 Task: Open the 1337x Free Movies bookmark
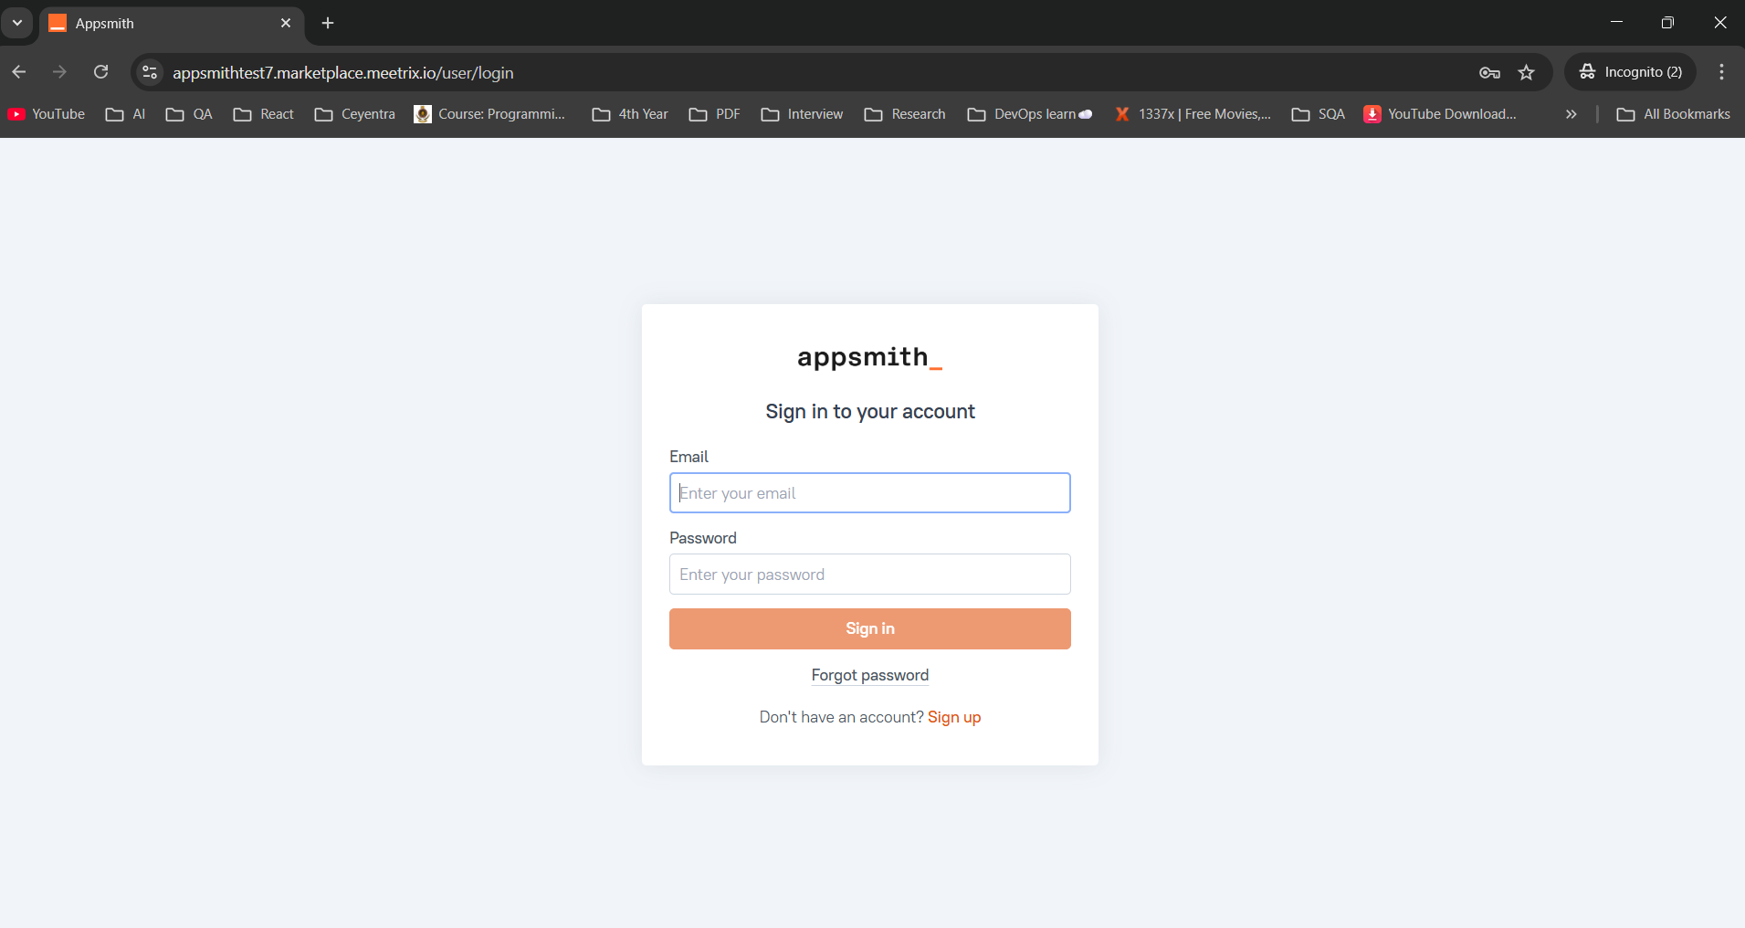coord(1193,114)
